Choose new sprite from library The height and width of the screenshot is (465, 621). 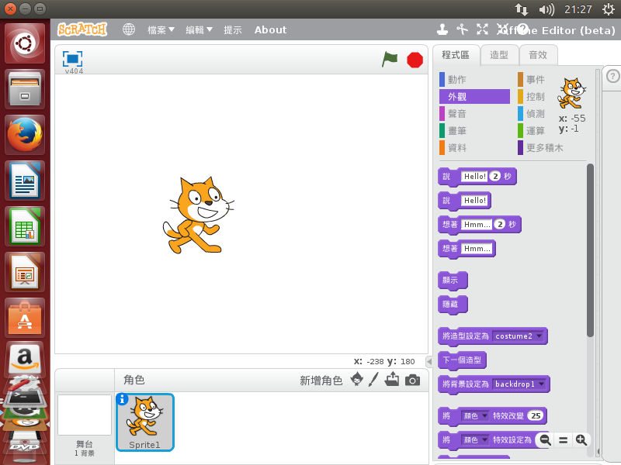(x=357, y=379)
